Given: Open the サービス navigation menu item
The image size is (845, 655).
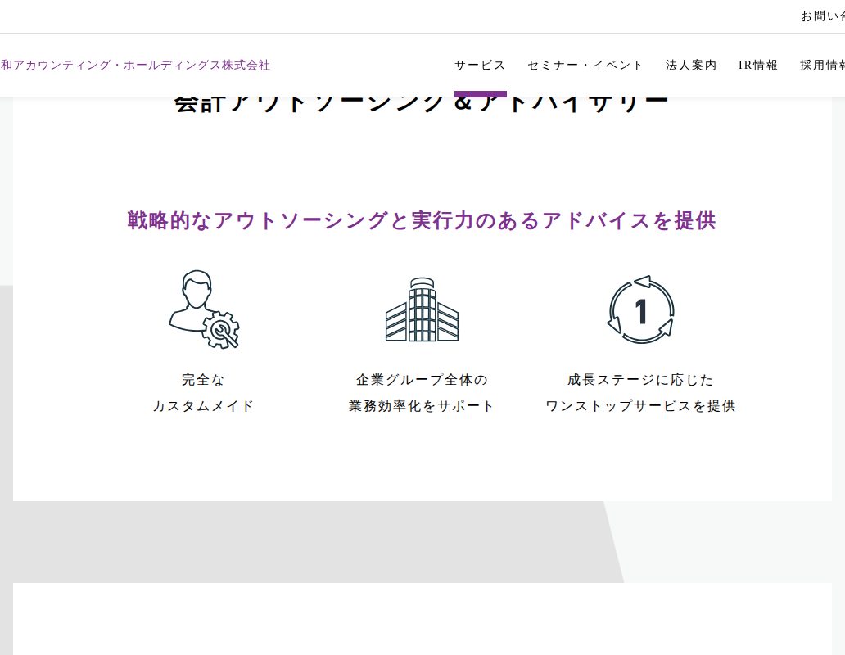Looking at the screenshot, I should [x=480, y=65].
